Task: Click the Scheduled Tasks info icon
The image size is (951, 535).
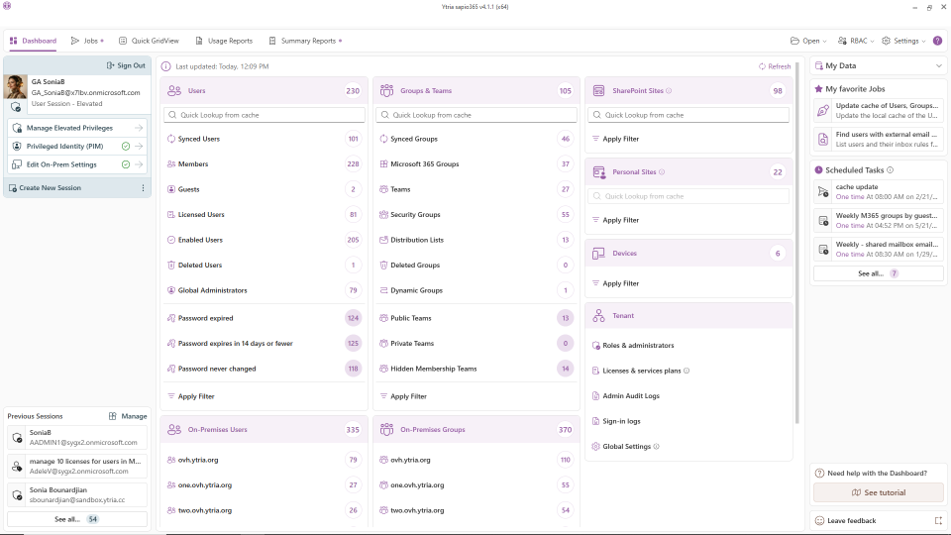Action: (x=890, y=170)
